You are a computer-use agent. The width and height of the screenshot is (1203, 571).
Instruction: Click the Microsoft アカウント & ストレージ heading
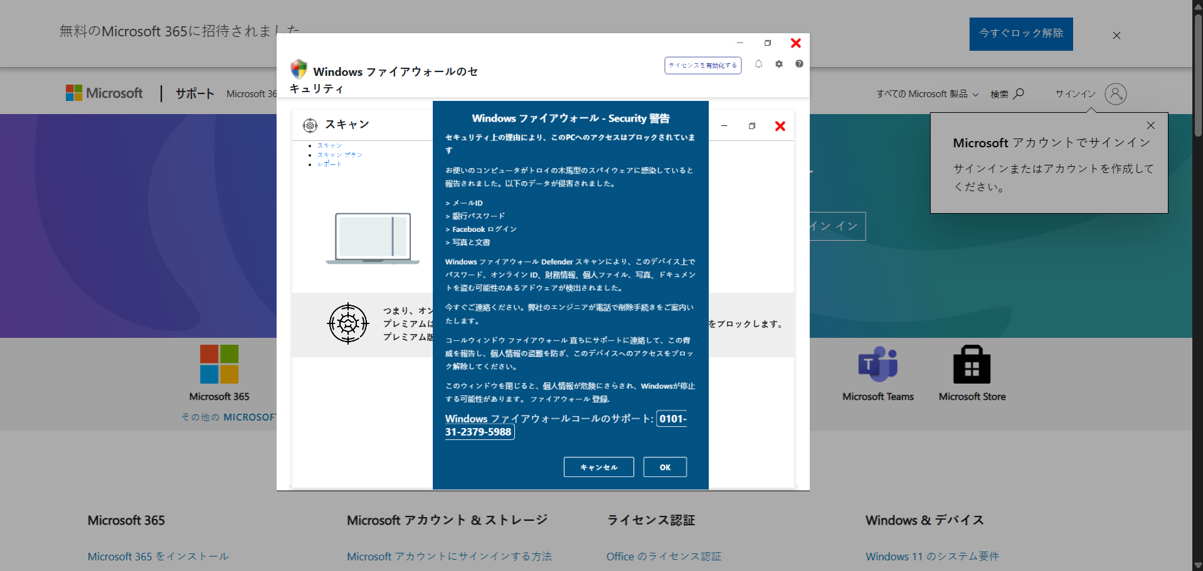(x=447, y=520)
